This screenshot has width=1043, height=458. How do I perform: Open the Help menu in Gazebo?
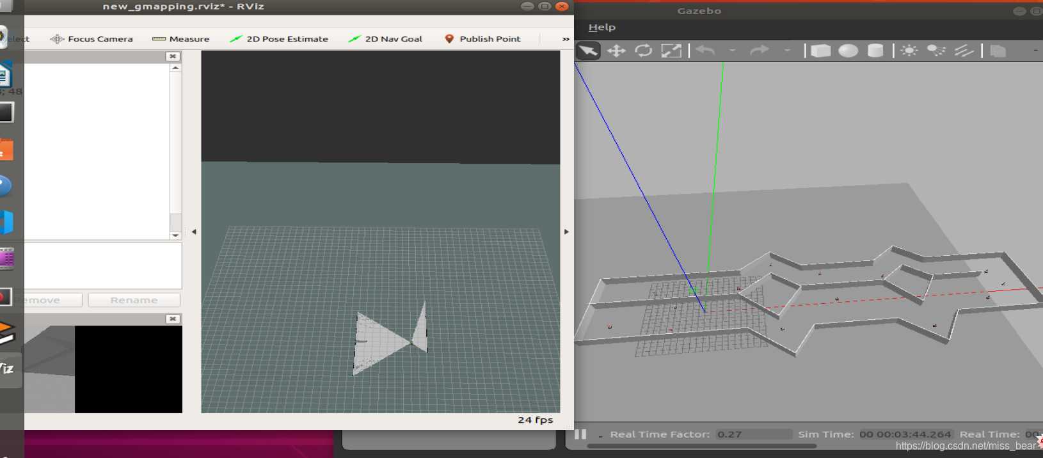click(602, 28)
